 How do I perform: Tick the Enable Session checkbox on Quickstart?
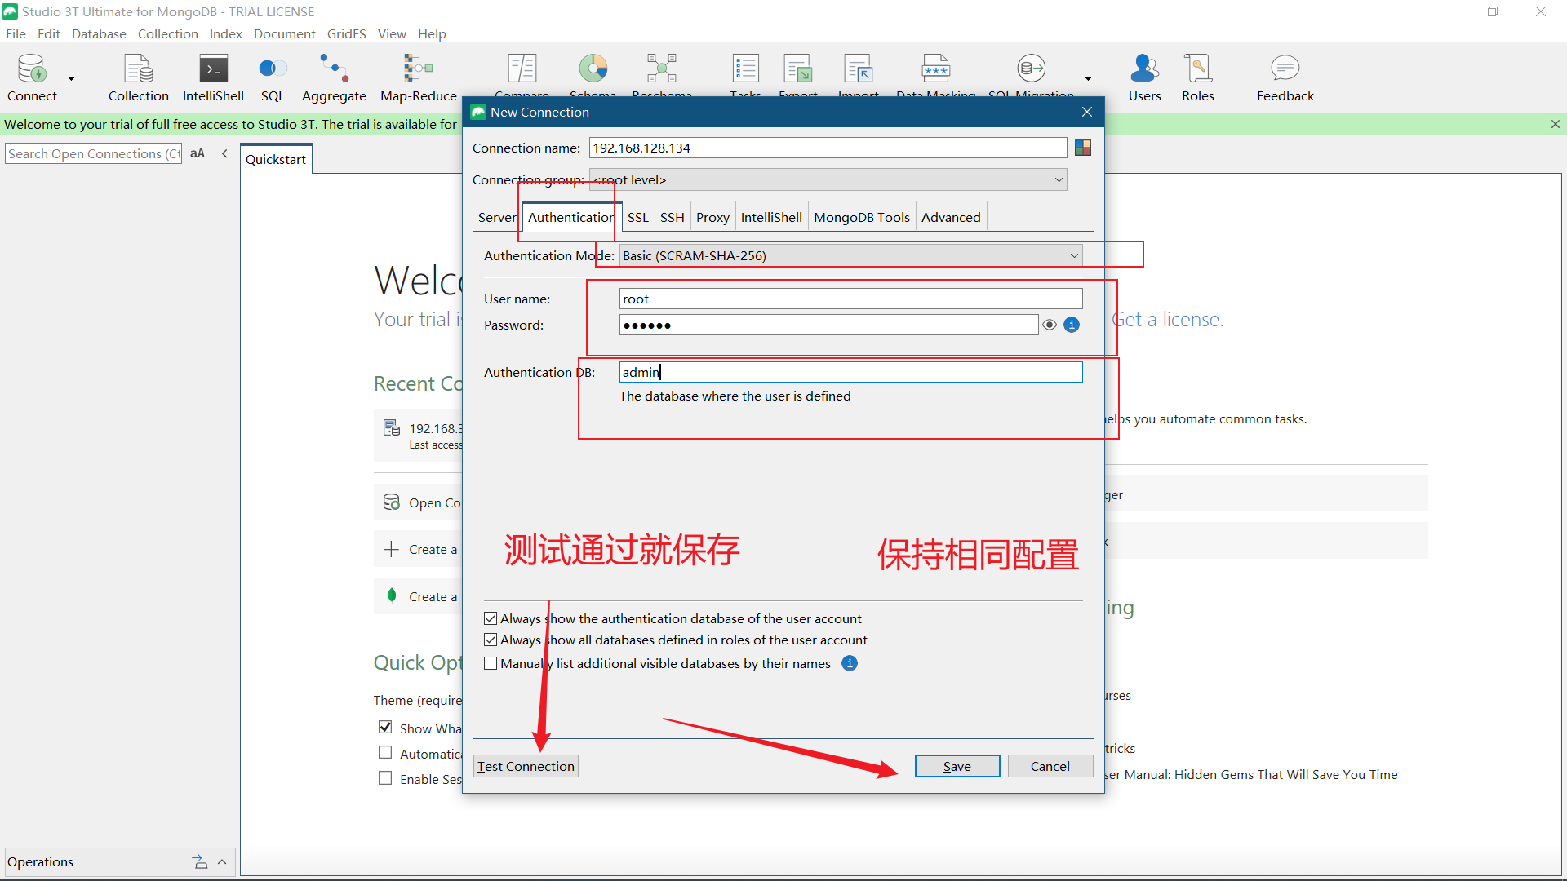click(385, 777)
